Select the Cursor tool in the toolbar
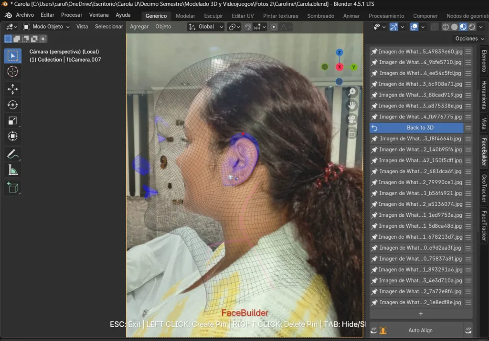The width and height of the screenshot is (489, 341). tap(13, 72)
